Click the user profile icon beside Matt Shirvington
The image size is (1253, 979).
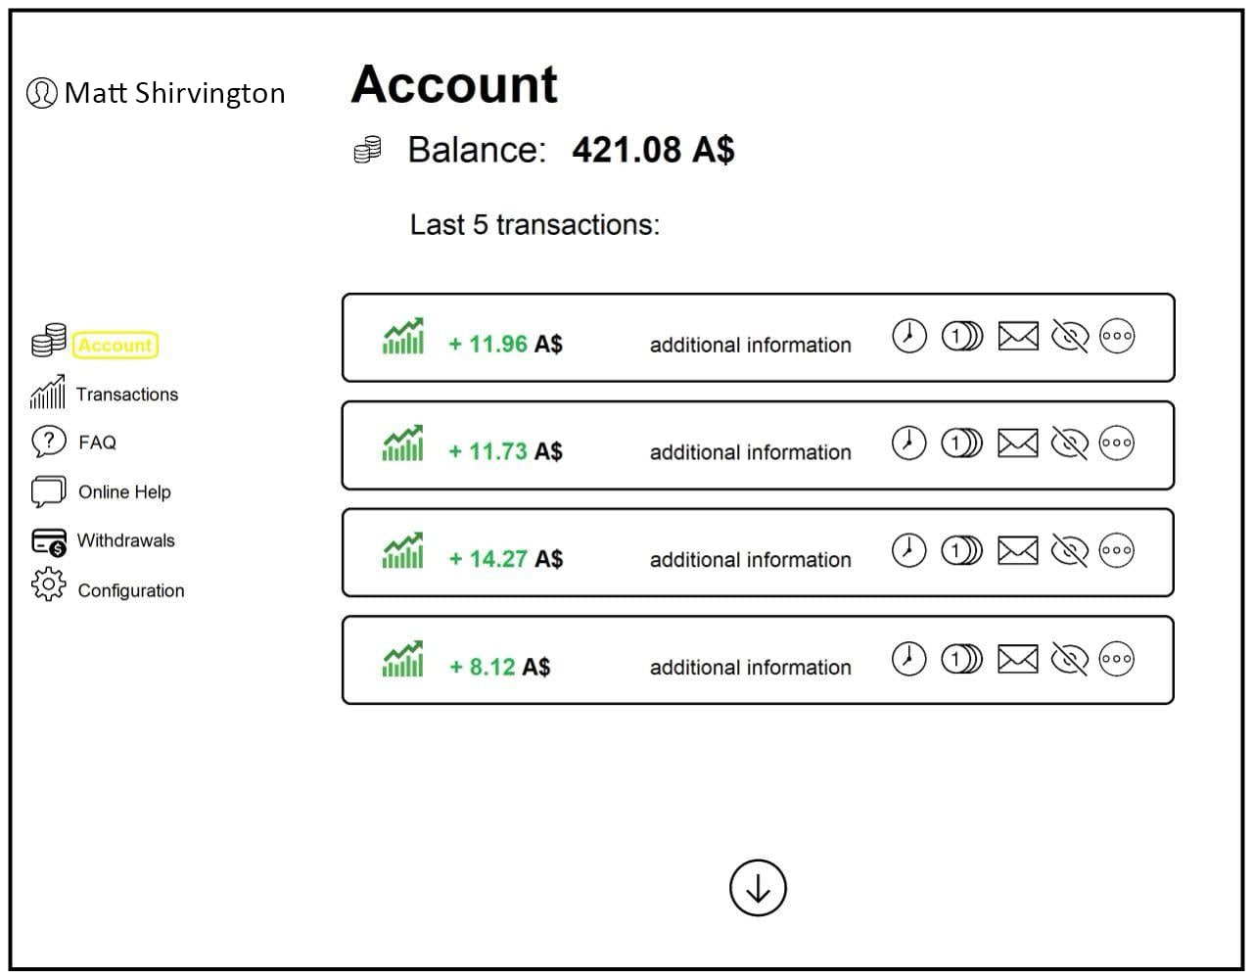point(41,93)
